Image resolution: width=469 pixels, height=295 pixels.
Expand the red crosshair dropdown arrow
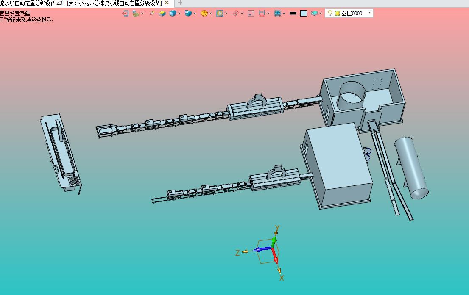click(x=242, y=14)
